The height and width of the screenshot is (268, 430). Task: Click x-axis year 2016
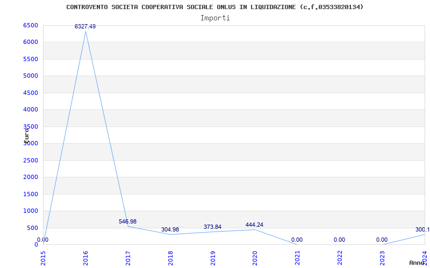click(x=85, y=258)
